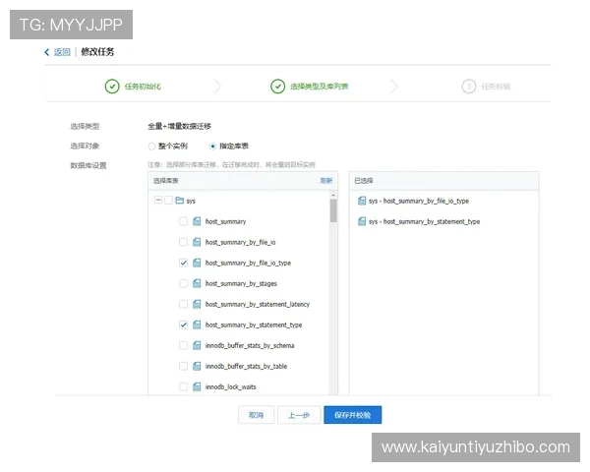Click the innodb_lock_waits table icon

pos(197,387)
